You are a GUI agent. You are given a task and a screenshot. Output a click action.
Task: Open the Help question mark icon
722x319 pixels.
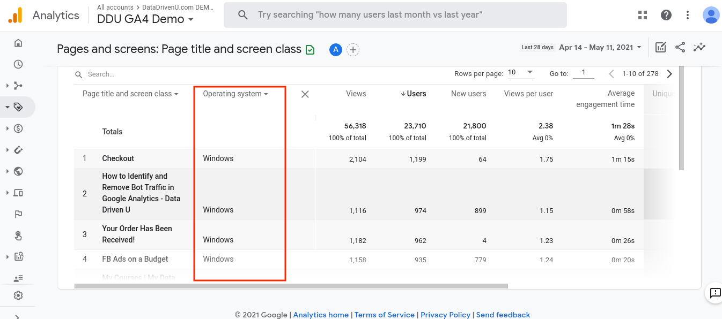pos(666,15)
